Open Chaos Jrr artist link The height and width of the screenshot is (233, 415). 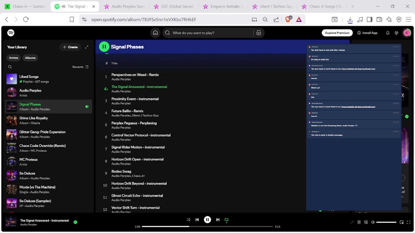138,176
